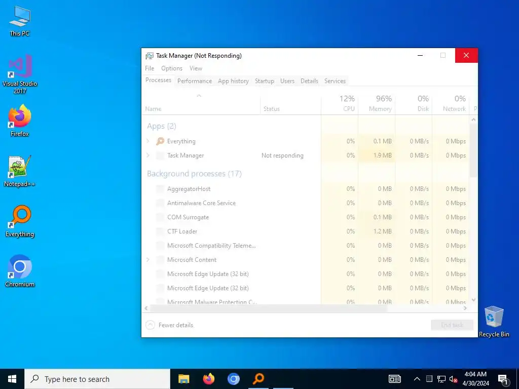Viewport: 519px width, 389px height.
Task: Select Microsoft Compatibility Telemetry process
Action: 305,246
